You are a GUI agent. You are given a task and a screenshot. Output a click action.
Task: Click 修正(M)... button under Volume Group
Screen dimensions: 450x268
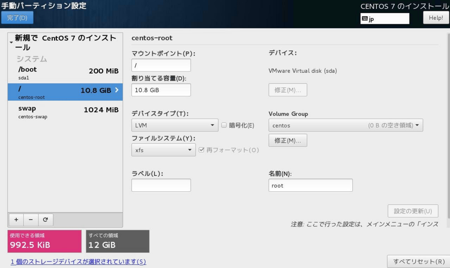coord(288,140)
